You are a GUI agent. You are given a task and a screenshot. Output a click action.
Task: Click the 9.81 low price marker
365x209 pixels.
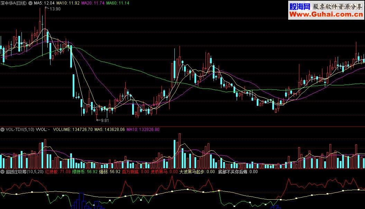coord(104,121)
